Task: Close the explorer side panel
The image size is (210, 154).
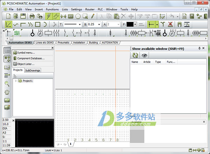Action: click(x=52, y=48)
